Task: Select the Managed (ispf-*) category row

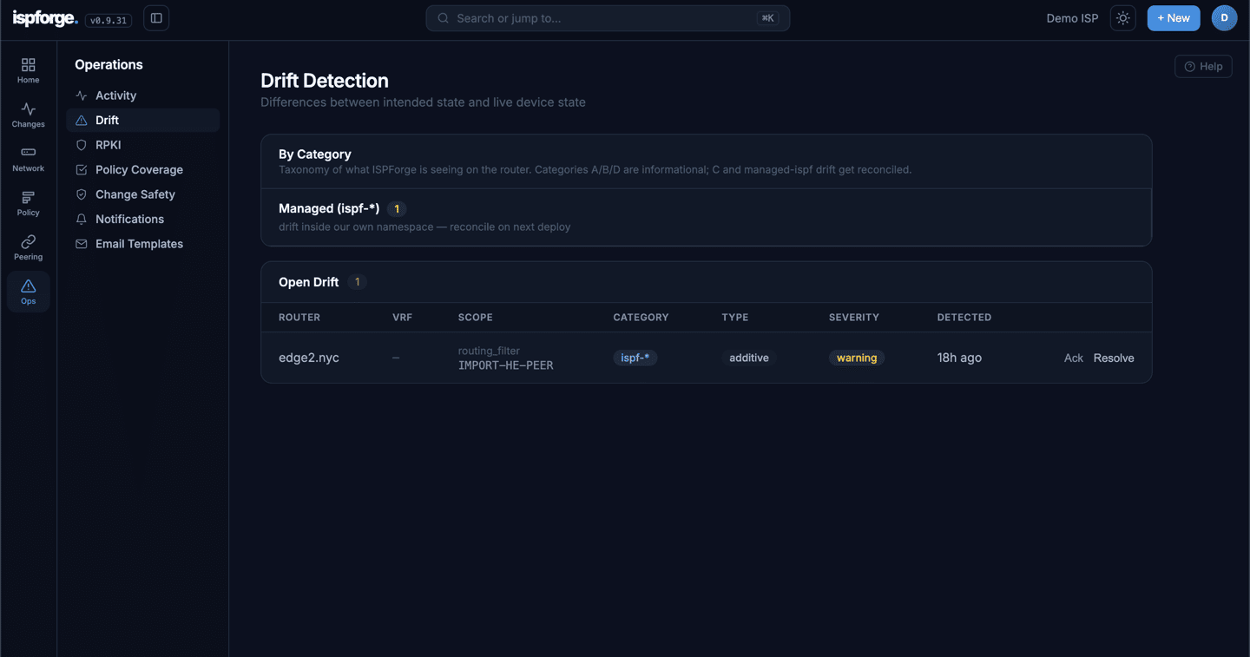Action: click(706, 217)
